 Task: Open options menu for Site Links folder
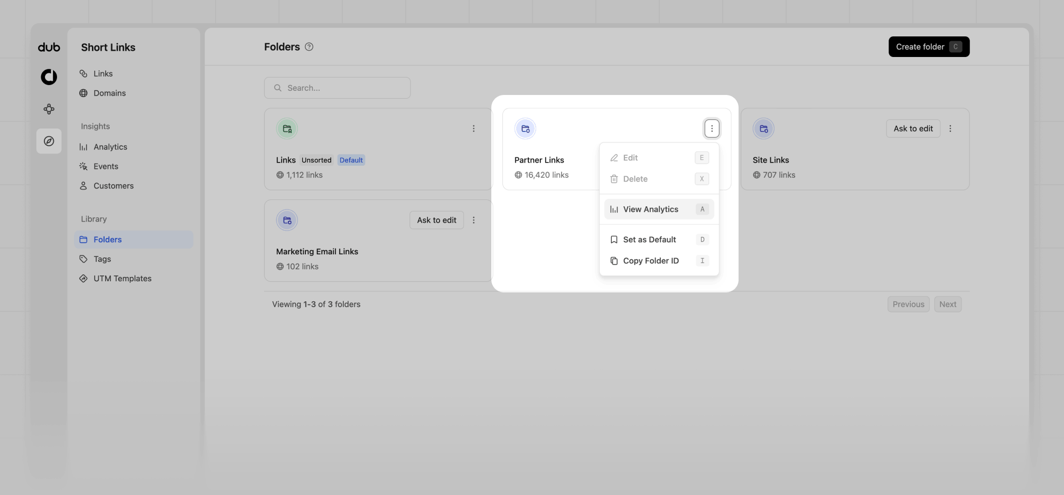pos(950,129)
